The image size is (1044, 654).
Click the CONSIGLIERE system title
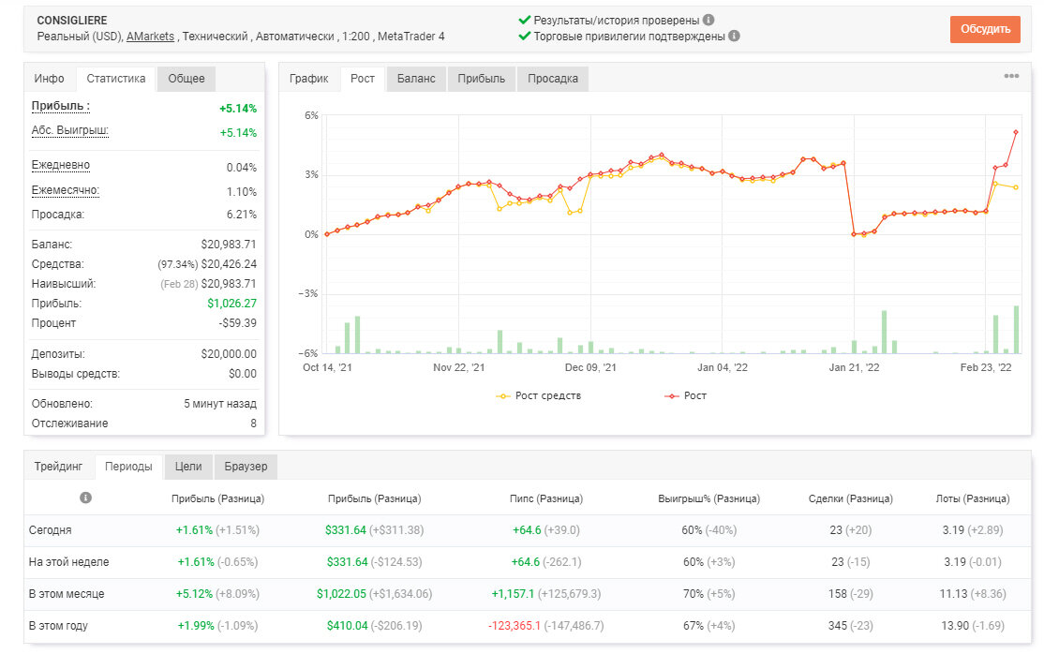click(72, 20)
